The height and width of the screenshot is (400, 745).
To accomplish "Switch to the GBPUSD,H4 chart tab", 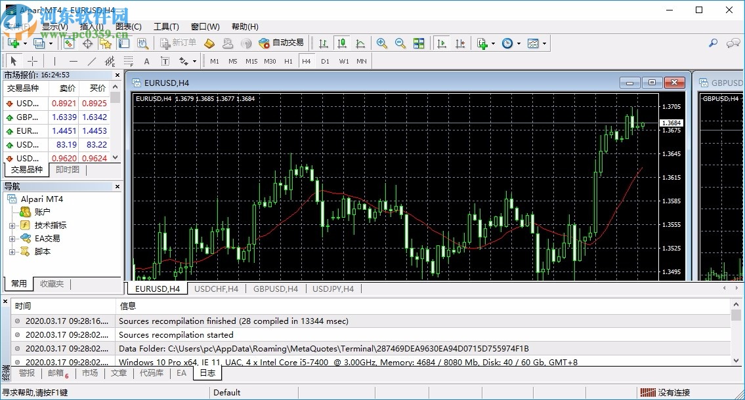I will click(274, 289).
